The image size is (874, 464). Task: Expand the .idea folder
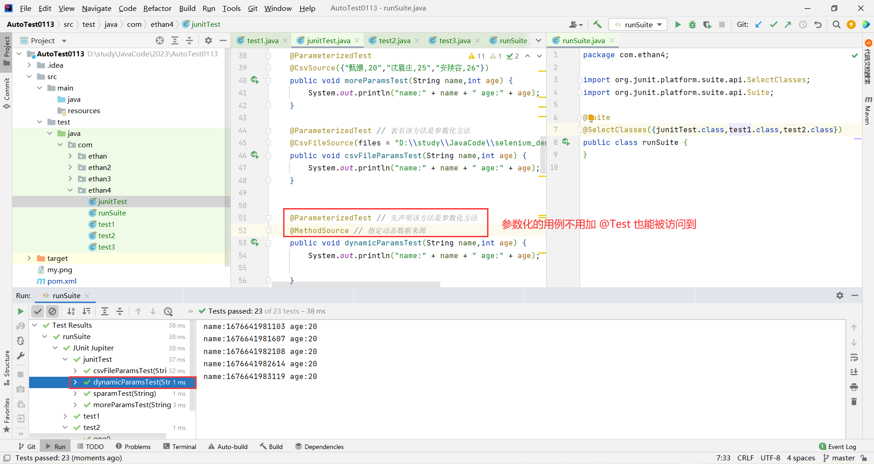coord(29,65)
